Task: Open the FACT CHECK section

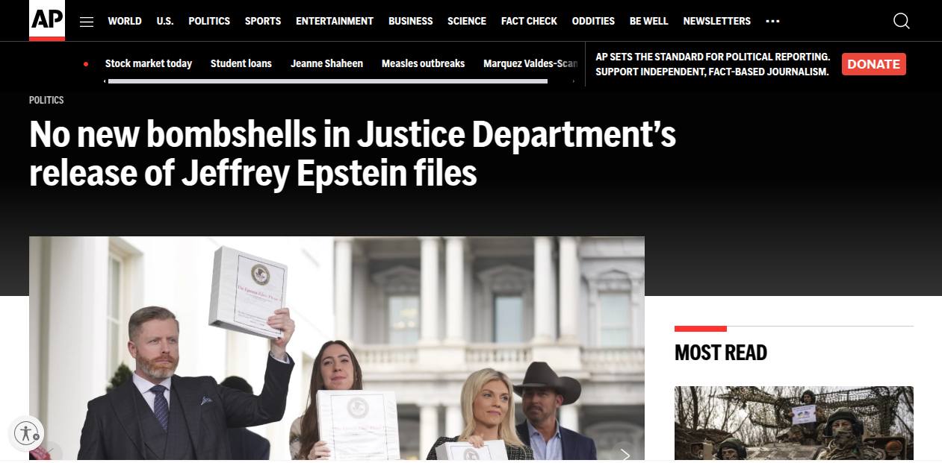Action: [529, 21]
